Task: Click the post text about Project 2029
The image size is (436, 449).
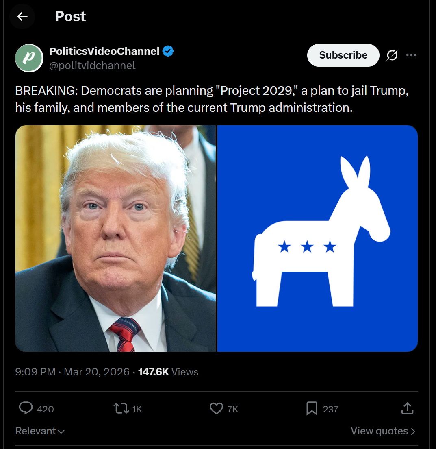Action: (211, 99)
